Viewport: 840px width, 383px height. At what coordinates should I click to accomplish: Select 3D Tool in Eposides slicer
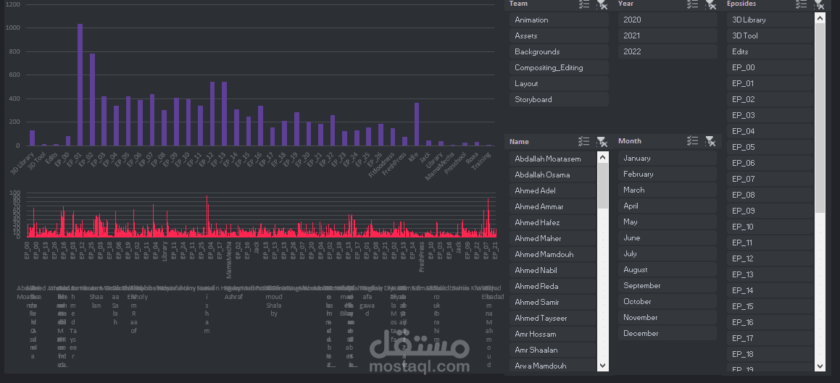(770, 36)
